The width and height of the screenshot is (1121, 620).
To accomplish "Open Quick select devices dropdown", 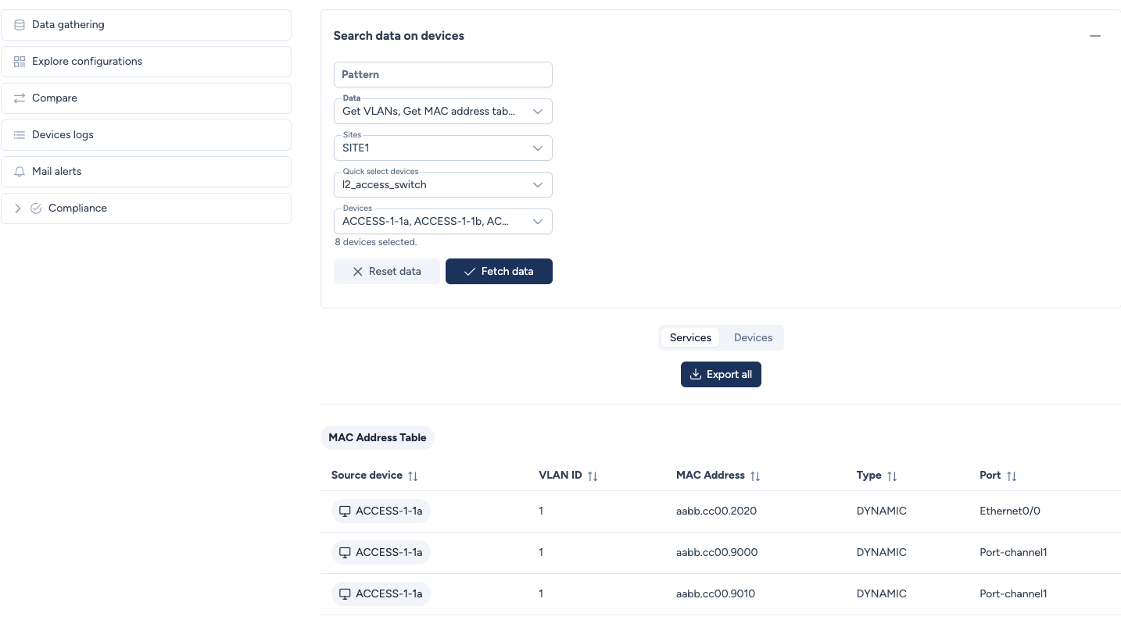I will [442, 185].
